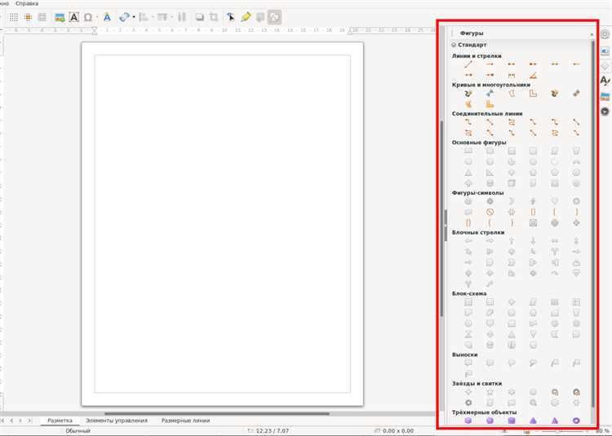Viewport: 612px width, 436px height.
Task: Select the 5-point star shape
Action: 490,392
